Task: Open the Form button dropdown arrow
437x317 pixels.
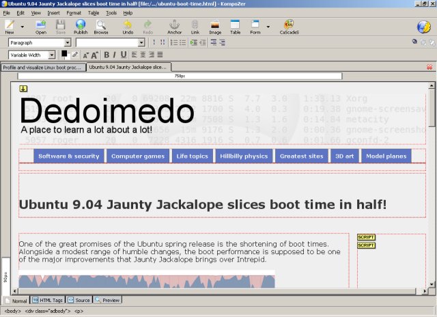Action: (x=268, y=27)
